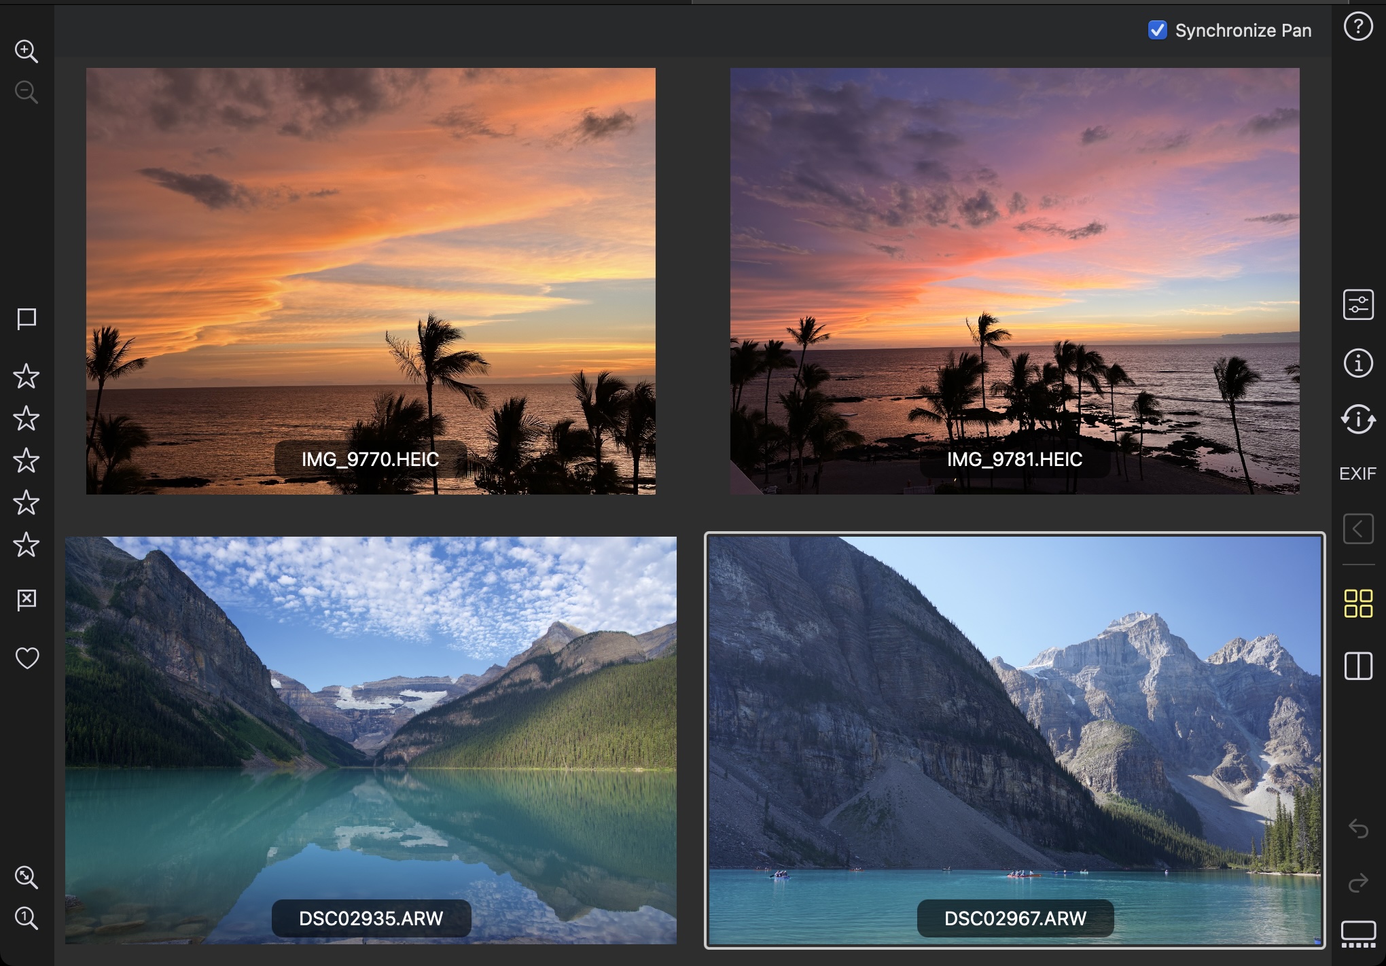Screen dimensions: 1386x966
Task: Uncheck the Synchronize Pan checkbox
Action: tap(1157, 31)
